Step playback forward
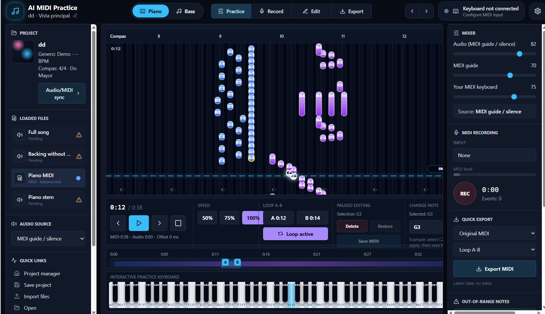Image resolution: width=545 pixels, height=314 pixels. (159, 223)
